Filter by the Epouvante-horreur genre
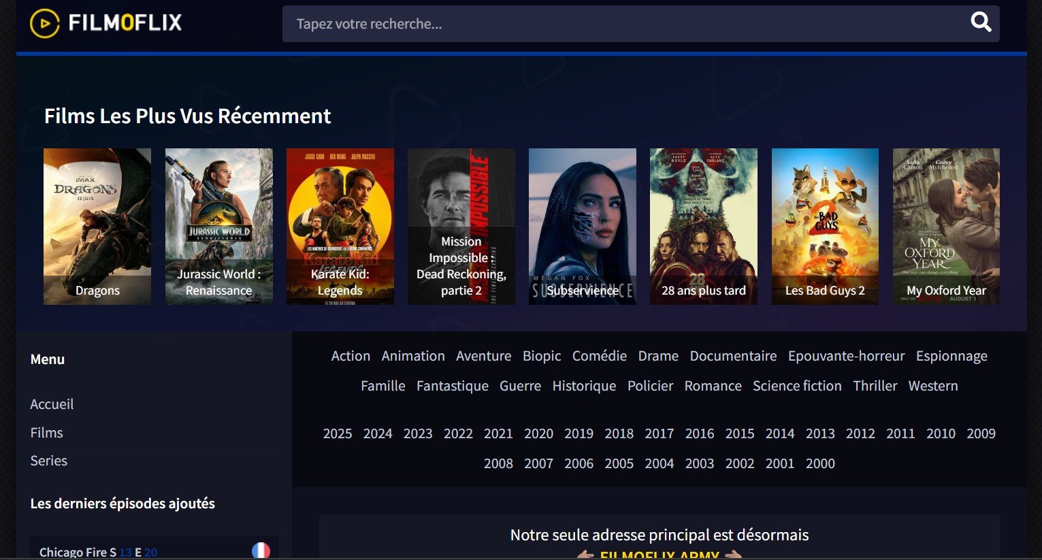This screenshot has width=1042, height=560. point(847,356)
